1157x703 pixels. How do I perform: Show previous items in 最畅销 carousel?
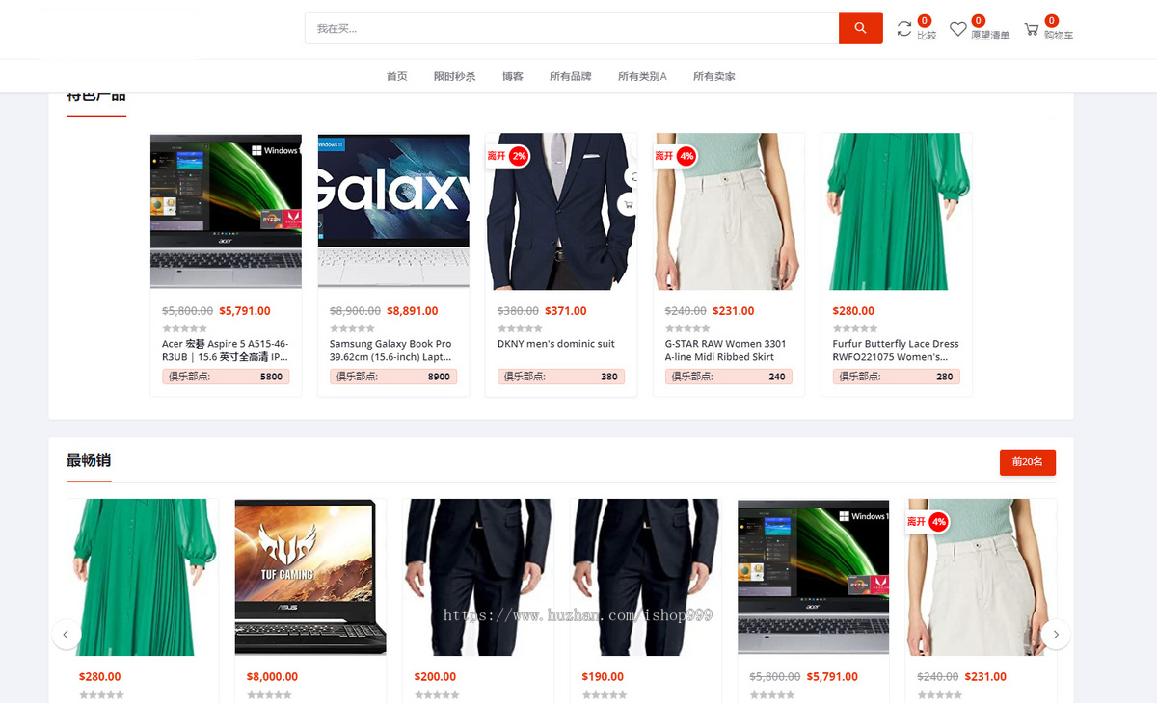click(66, 634)
